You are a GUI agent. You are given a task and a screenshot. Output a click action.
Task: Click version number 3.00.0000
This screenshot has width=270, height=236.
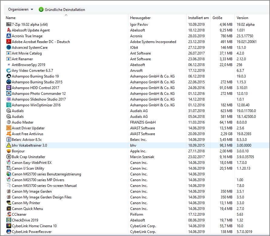(x=244, y=145)
